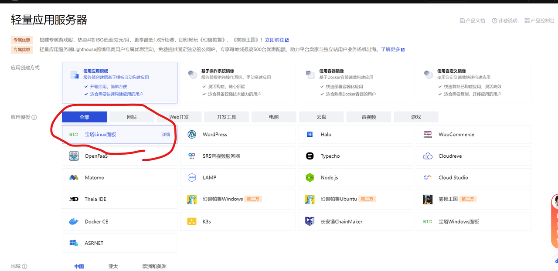The image size is (558, 271).
Task: Switch to the 音视频 template tab
Action: (369, 117)
